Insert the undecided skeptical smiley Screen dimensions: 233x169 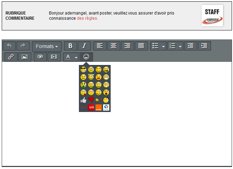click(x=91, y=92)
